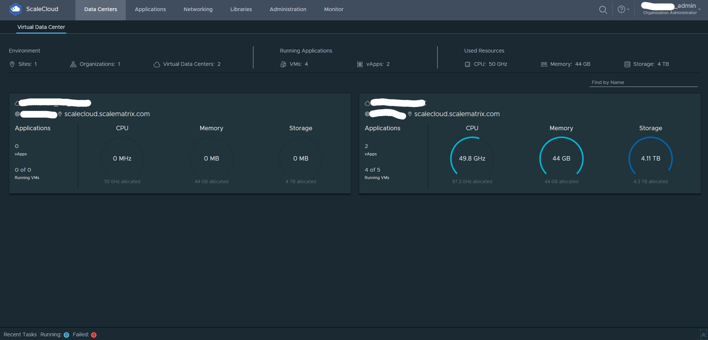Click the 4 of 5 Running VMs text
The height and width of the screenshot is (340, 708).
tap(377, 173)
